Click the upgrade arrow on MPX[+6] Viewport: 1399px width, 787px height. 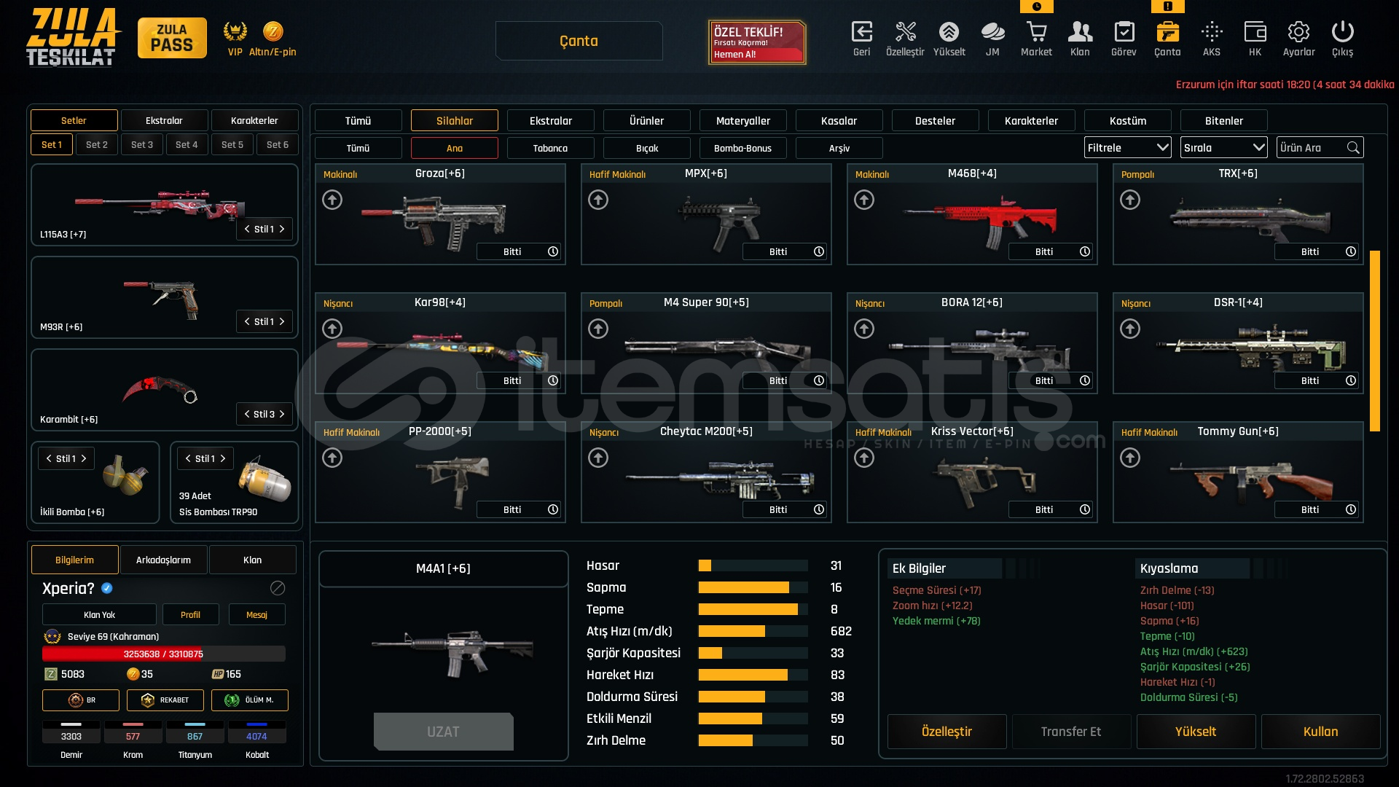[x=598, y=200]
